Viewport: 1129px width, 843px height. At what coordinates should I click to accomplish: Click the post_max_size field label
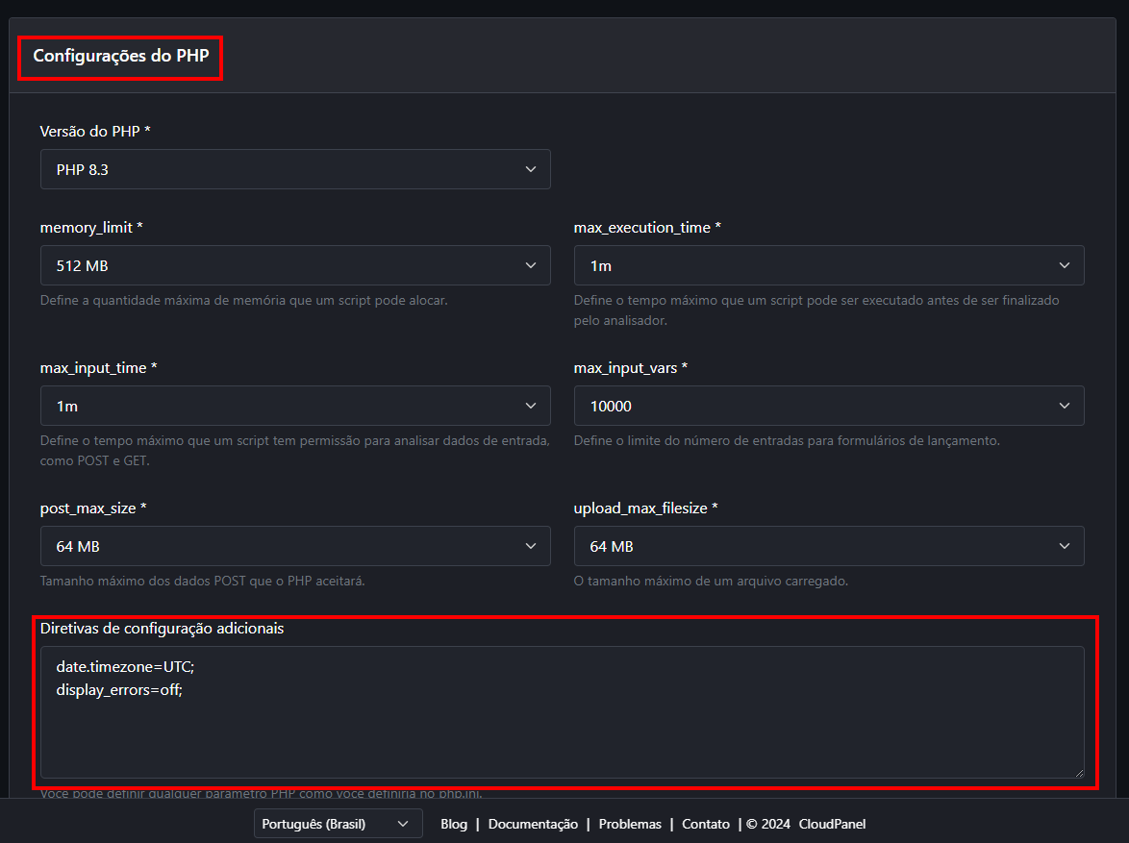pos(92,508)
